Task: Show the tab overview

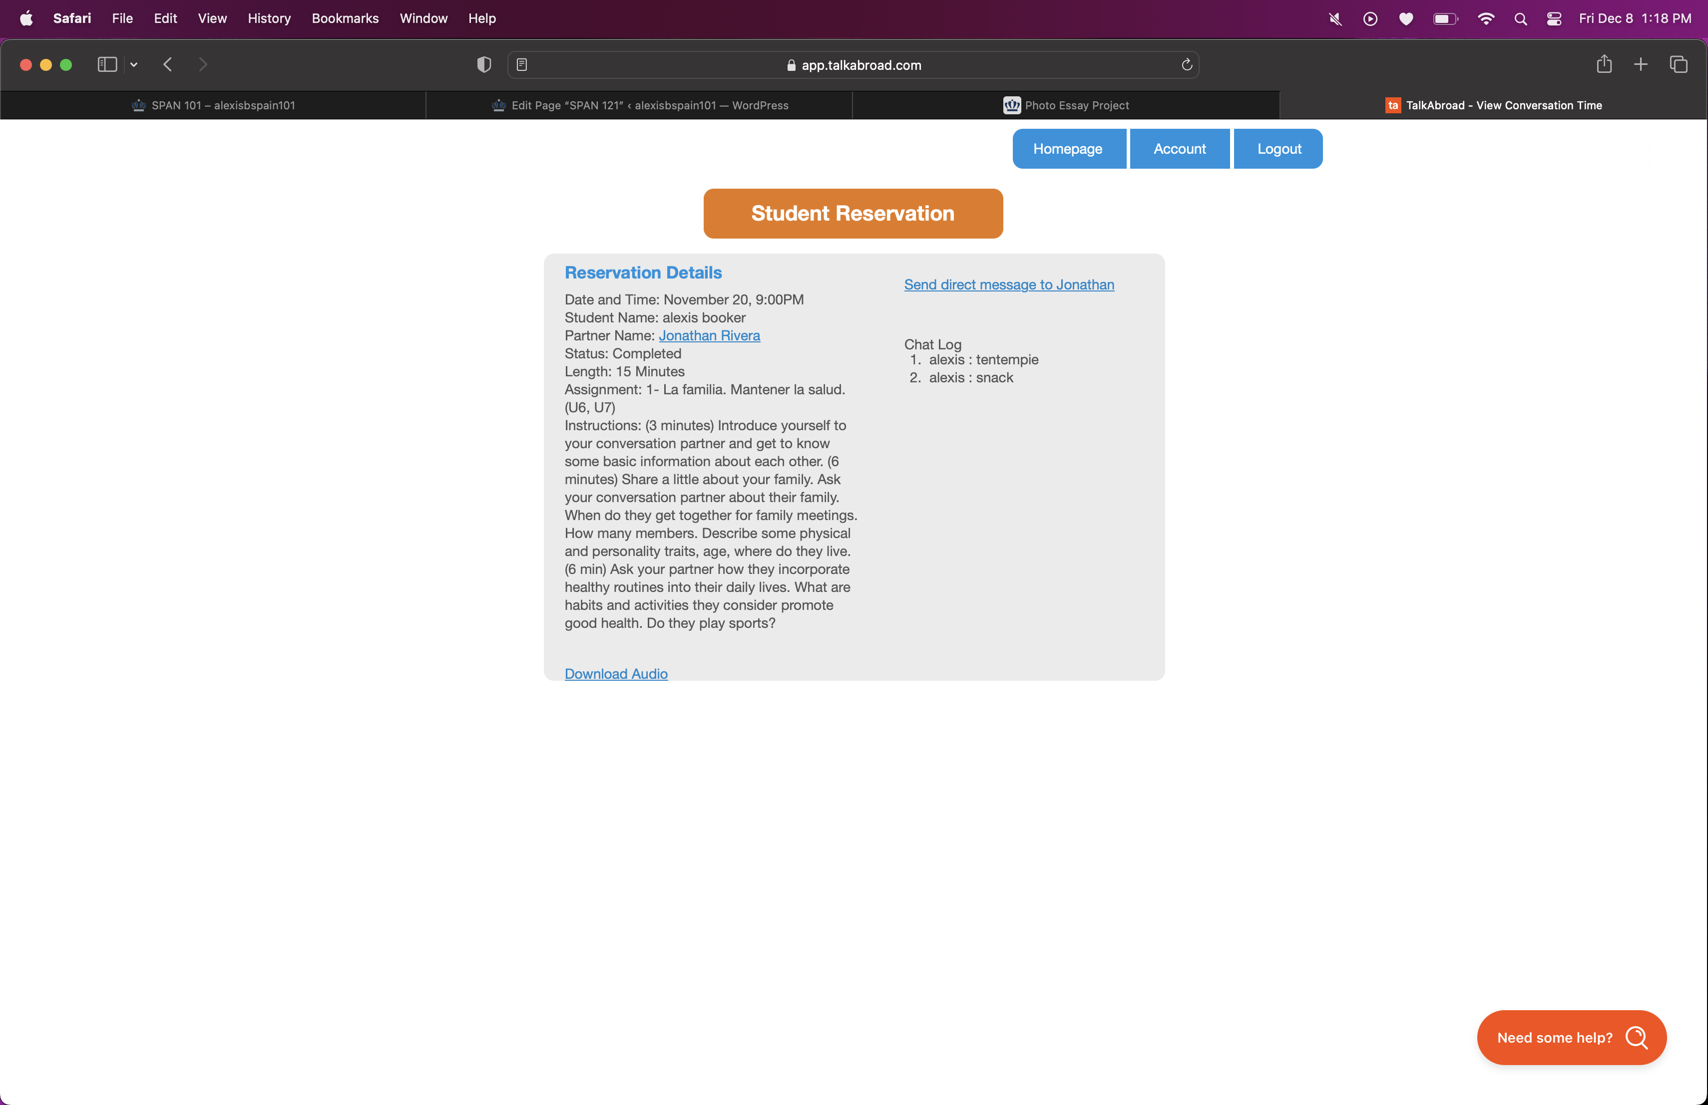Action: click(1678, 64)
